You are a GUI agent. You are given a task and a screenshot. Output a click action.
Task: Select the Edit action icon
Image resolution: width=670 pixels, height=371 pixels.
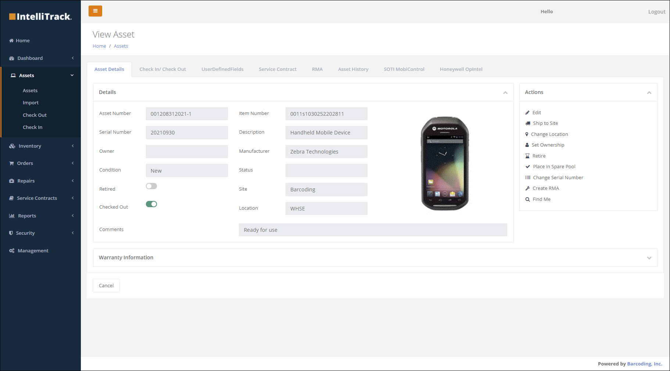coord(528,112)
